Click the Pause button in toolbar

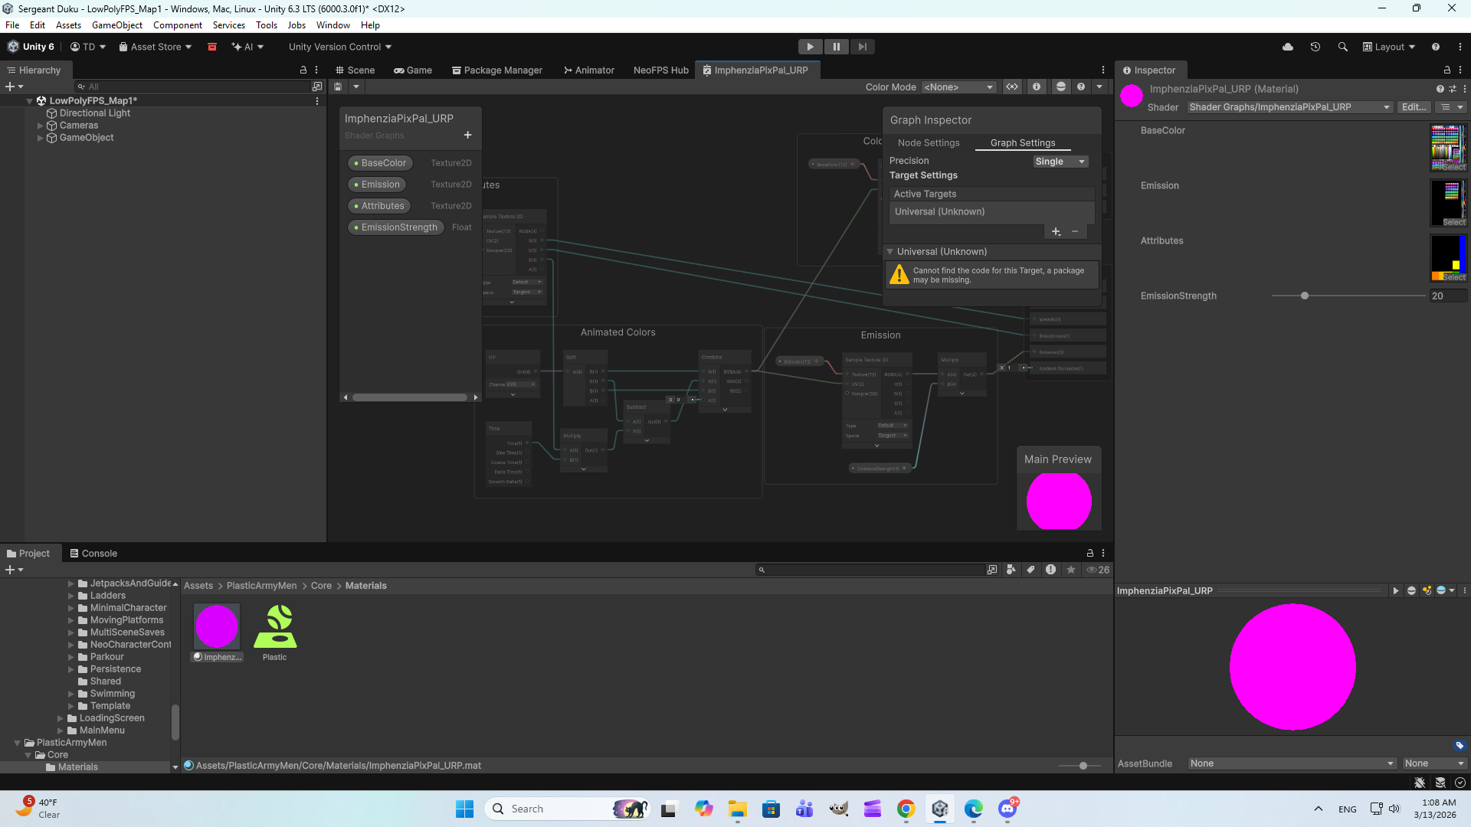click(837, 47)
